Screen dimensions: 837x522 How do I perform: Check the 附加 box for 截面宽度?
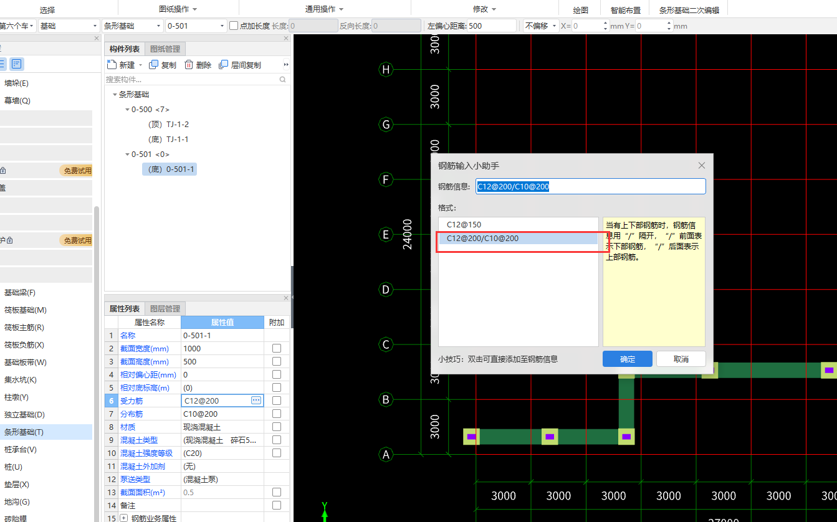point(277,348)
